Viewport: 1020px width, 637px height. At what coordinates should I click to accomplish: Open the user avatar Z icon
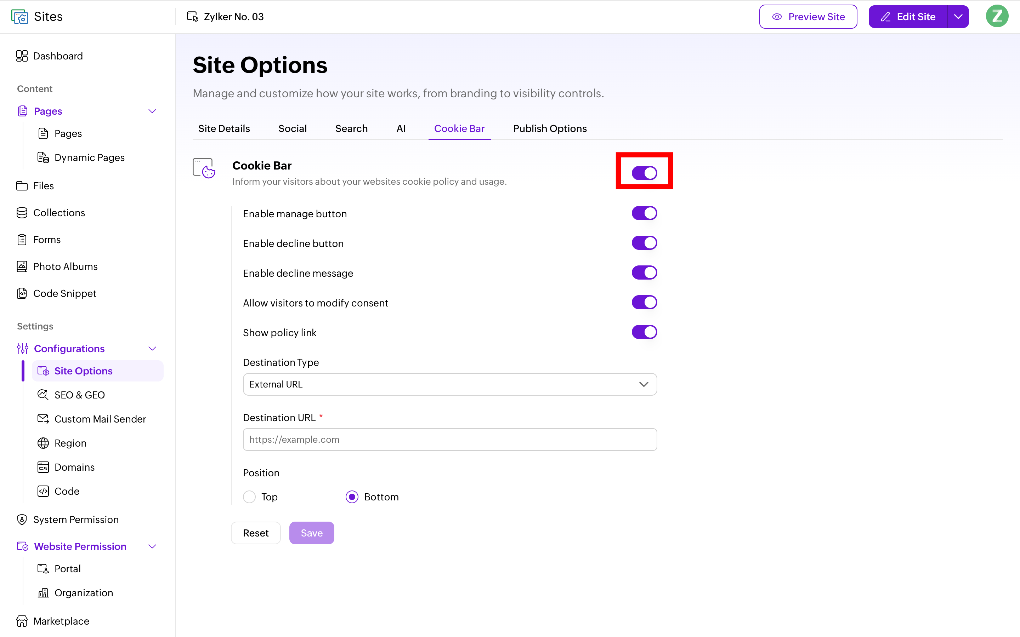tap(997, 16)
